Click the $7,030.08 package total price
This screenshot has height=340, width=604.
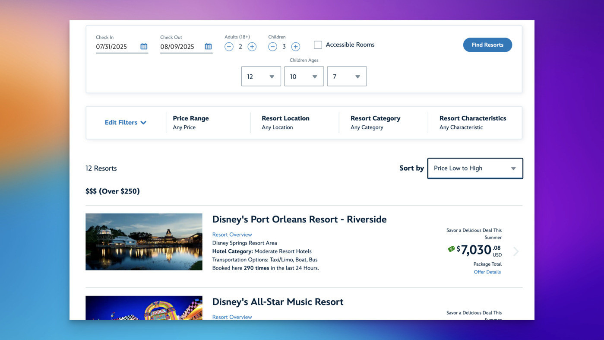479,250
